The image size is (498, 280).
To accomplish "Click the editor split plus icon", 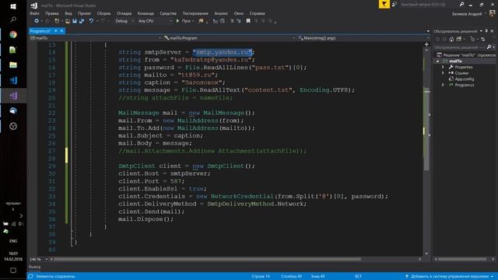I will [x=426, y=44].
